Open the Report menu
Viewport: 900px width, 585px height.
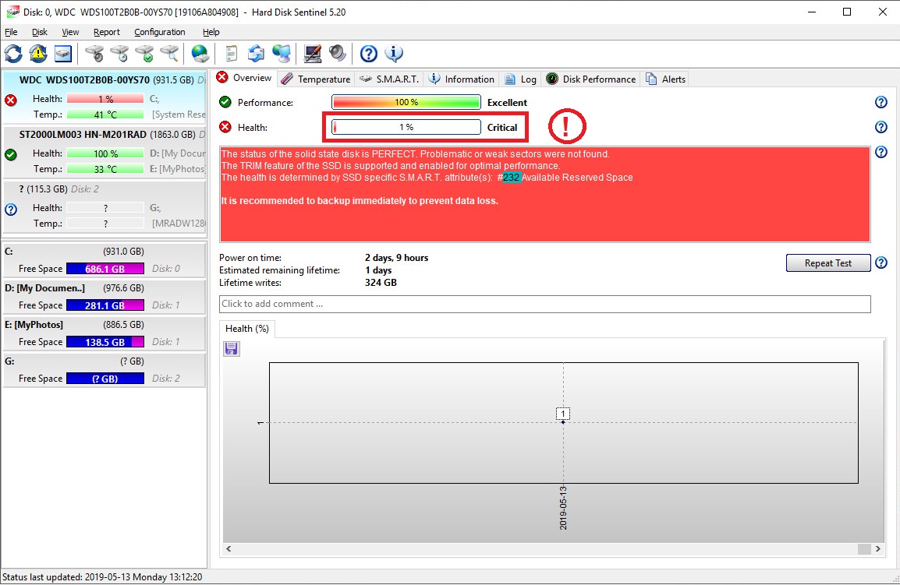[107, 32]
